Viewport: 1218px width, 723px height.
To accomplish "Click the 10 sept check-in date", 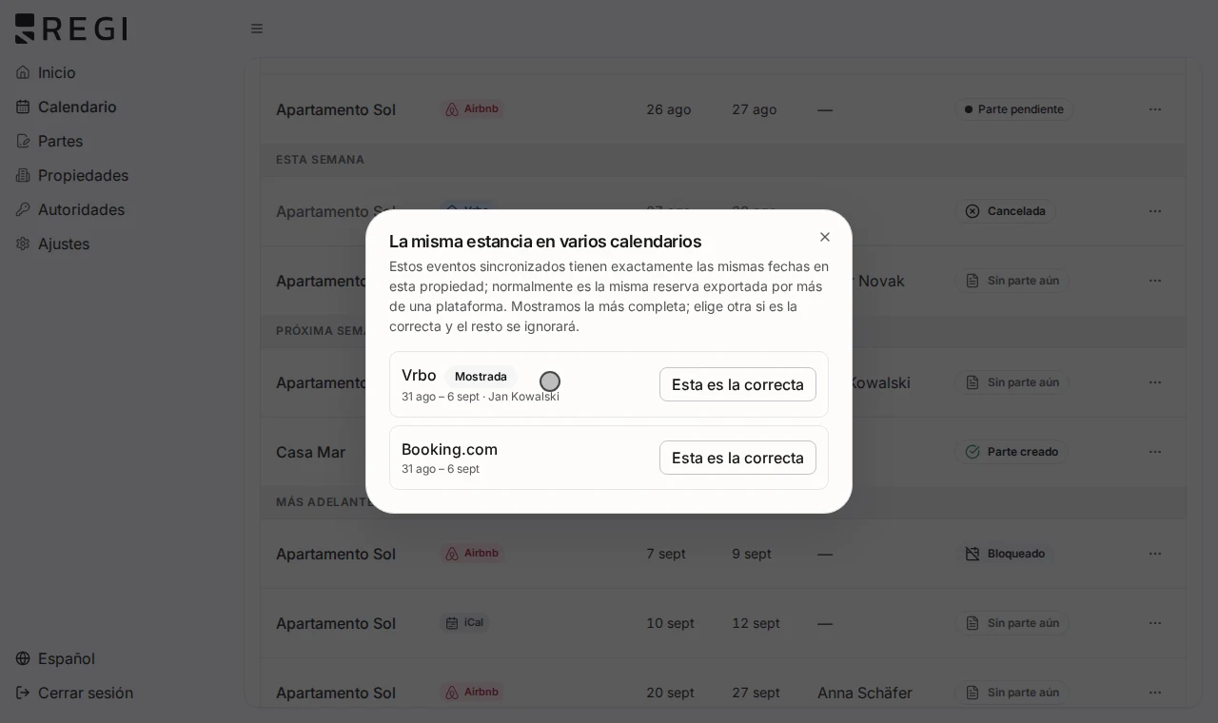I will pyautogui.click(x=670, y=623).
